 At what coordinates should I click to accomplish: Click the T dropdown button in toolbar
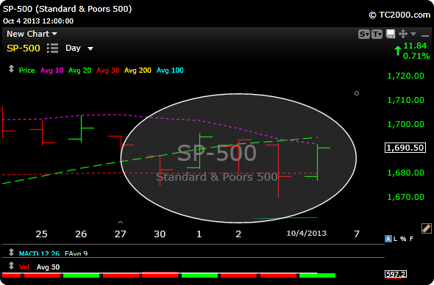[x=377, y=35]
